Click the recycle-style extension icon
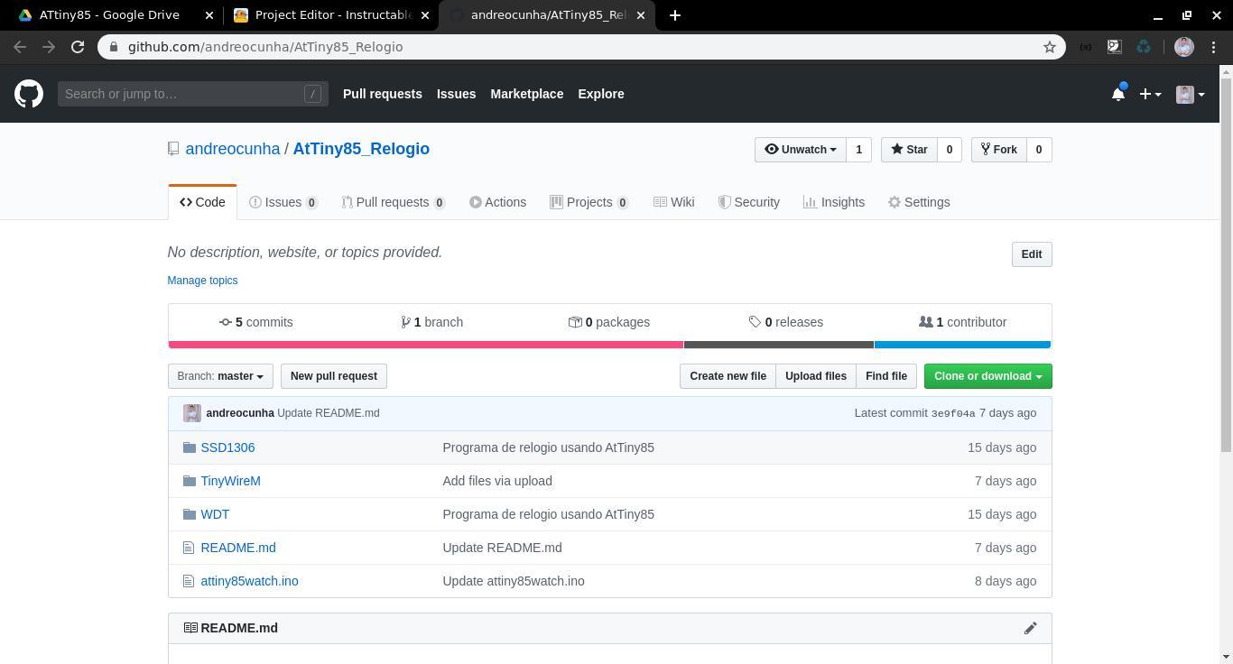This screenshot has height=664, width=1233. (1144, 47)
